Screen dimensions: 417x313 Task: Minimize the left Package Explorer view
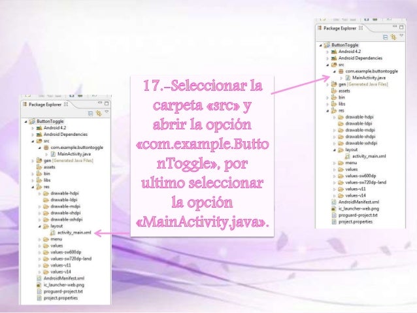coord(100,103)
